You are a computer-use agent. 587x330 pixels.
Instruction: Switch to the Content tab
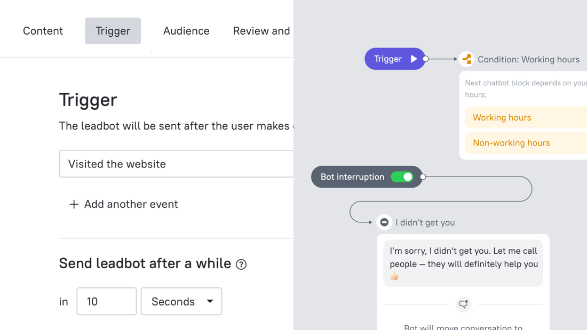point(43,31)
